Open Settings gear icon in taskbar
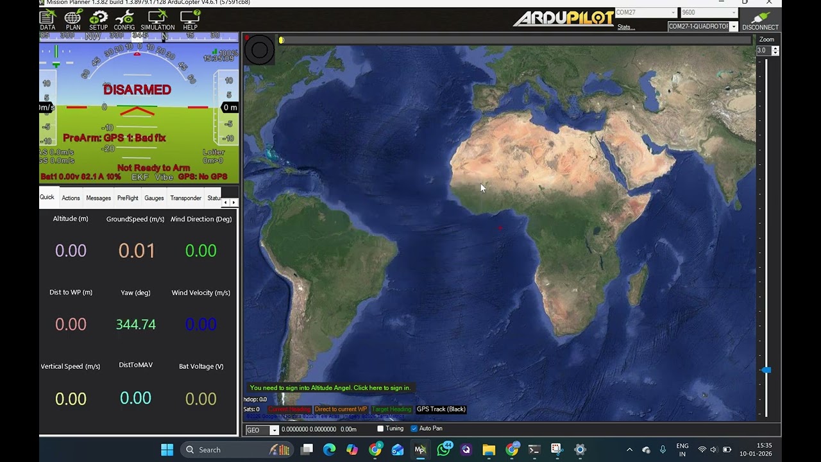Viewport: 821px width, 462px height. (580, 450)
